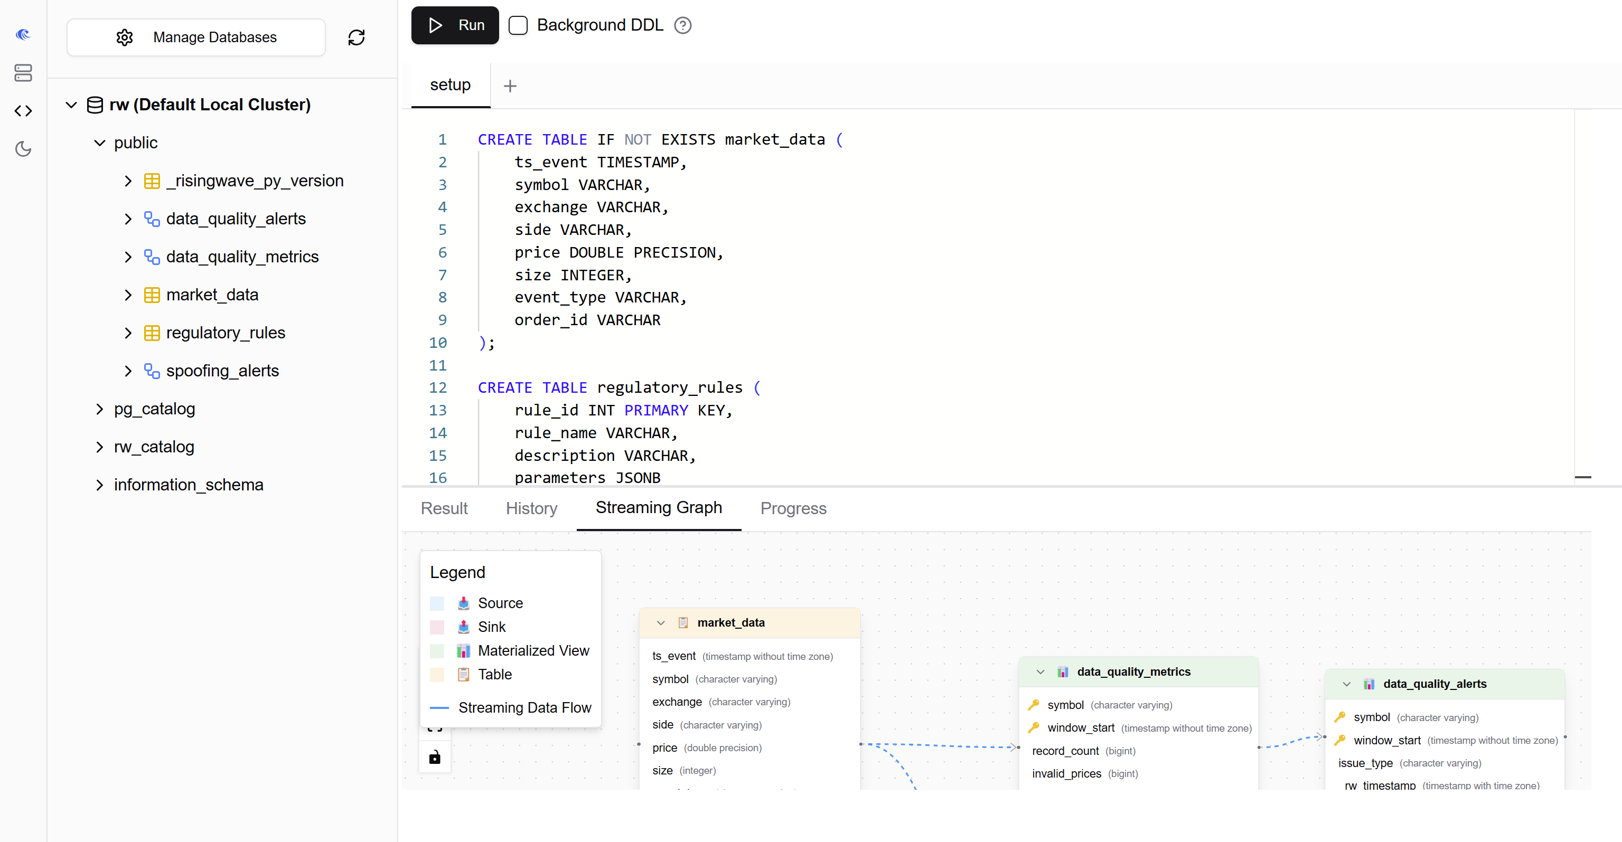Collapse the data_quality_metrics graph node
This screenshot has width=1622, height=842.
1040,672
